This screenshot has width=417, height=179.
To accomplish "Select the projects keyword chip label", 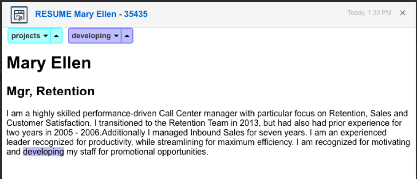I will [26, 36].
